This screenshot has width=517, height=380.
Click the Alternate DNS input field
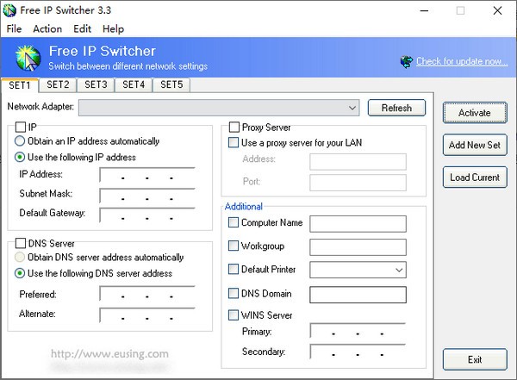[x=147, y=315]
